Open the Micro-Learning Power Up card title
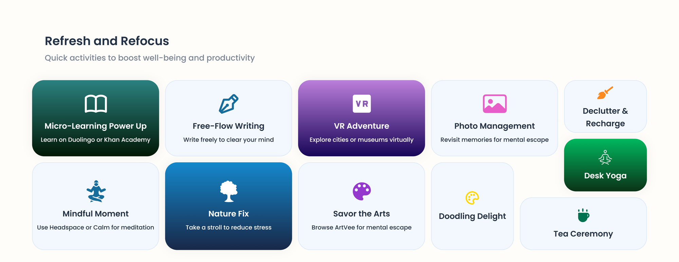Screen dimensions: 679x262 tap(96, 126)
